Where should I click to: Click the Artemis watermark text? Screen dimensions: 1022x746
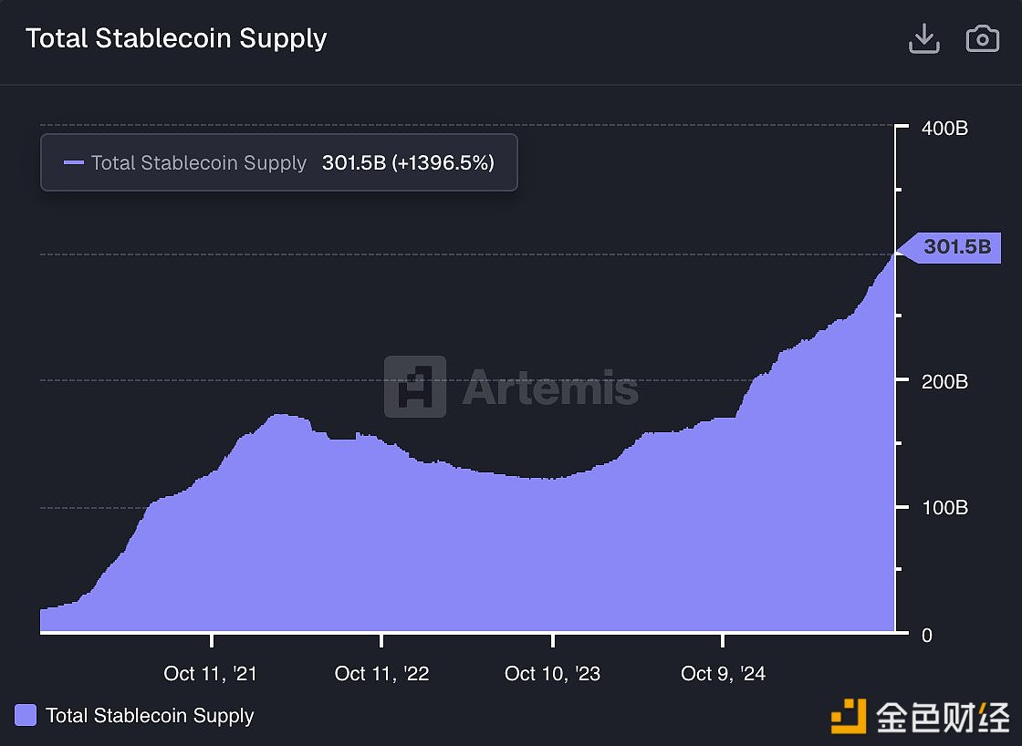[550, 388]
